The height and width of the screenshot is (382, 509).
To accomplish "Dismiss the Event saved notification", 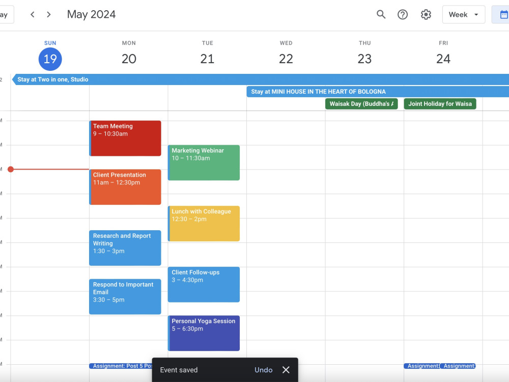I will 286,370.
